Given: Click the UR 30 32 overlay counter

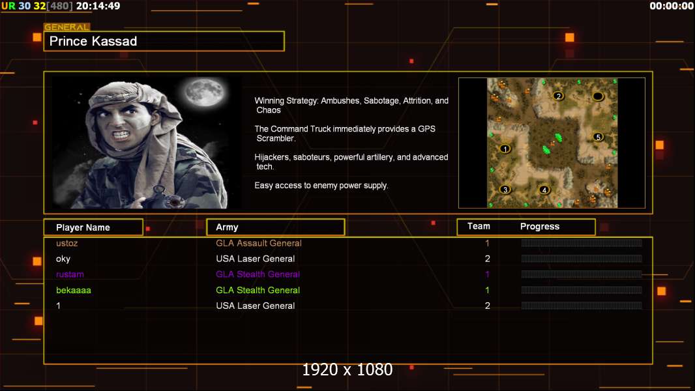Looking at the screenshot, I should pyautogui.click(x=23, y=6).
